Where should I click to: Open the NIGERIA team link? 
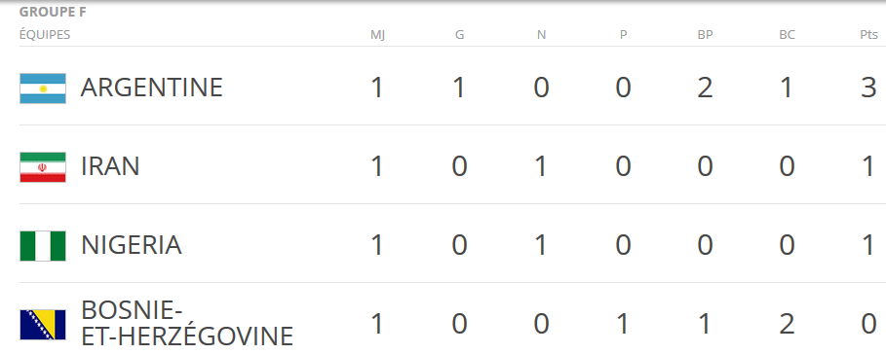(131, 246)
